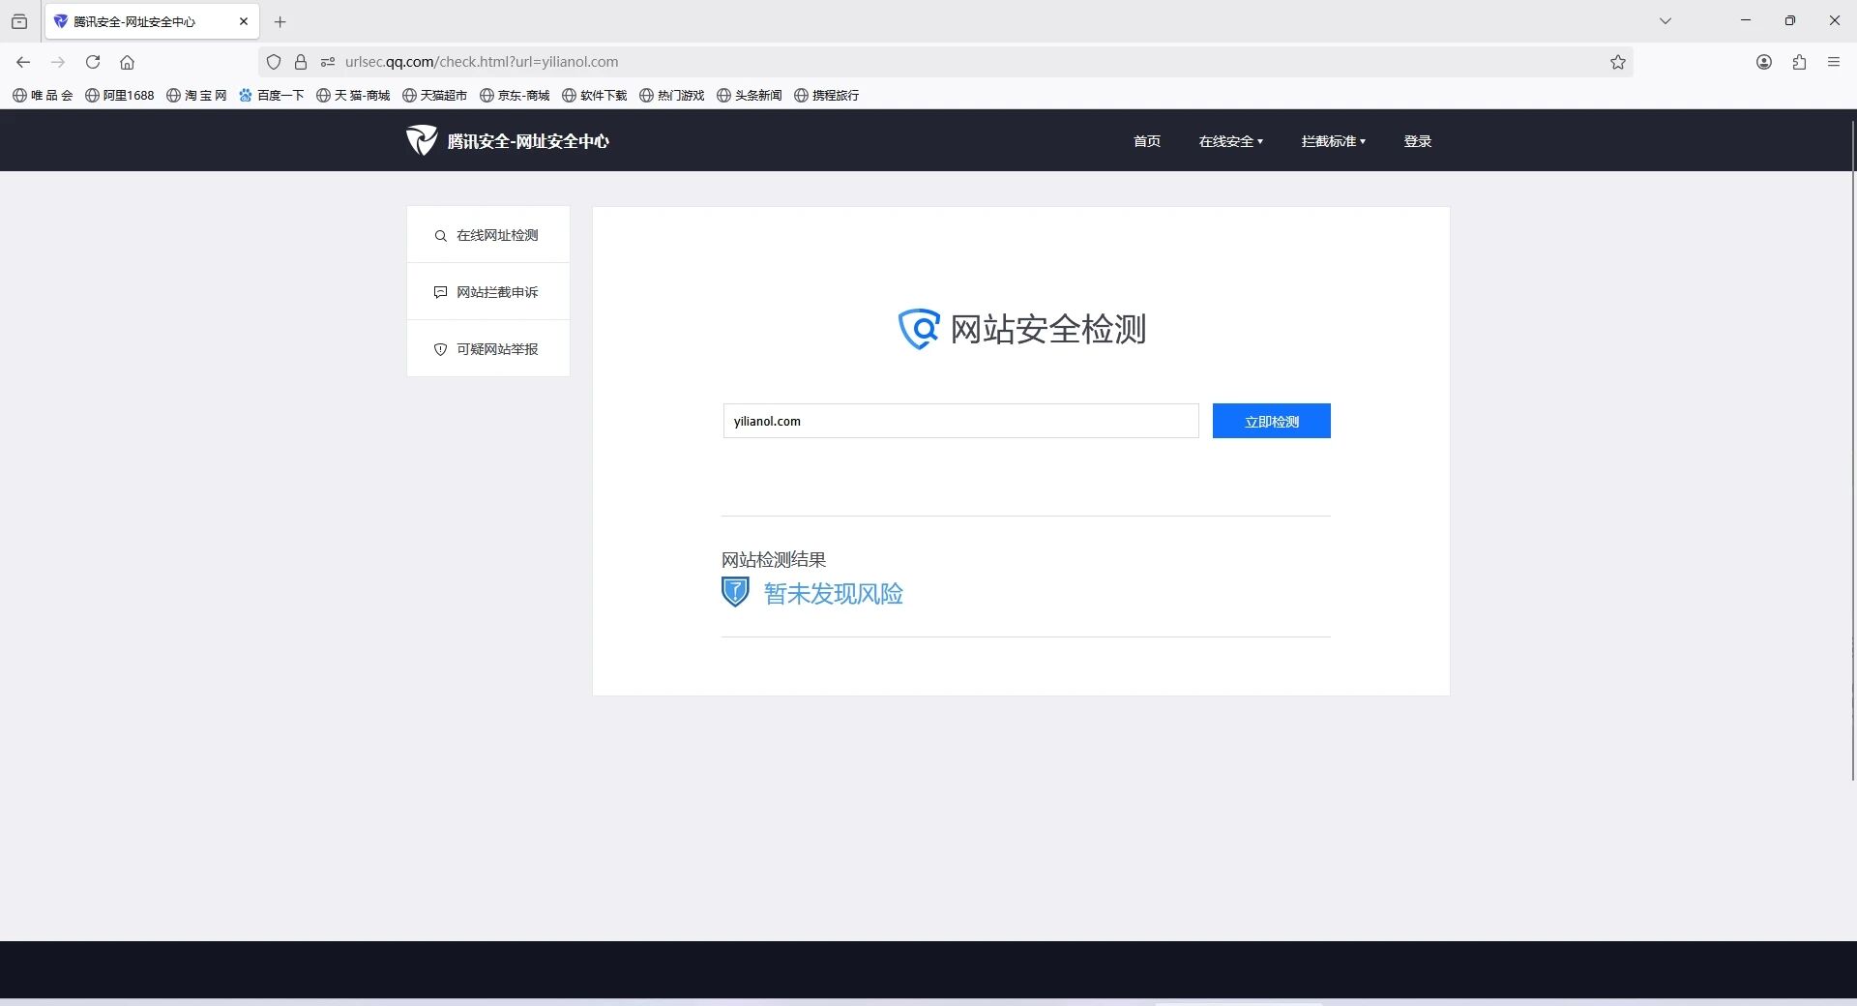Click the 立即检测 button

point(1272,421)
